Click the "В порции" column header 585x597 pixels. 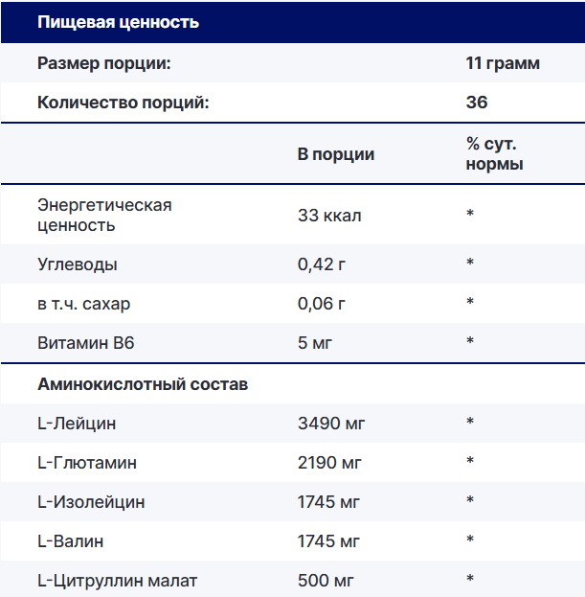coord(336,154)
